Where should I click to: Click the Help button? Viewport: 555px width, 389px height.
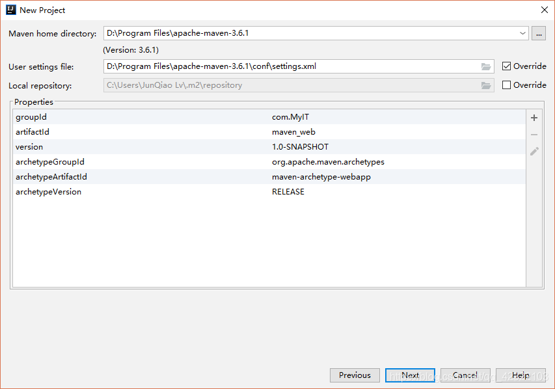(521, 375)
